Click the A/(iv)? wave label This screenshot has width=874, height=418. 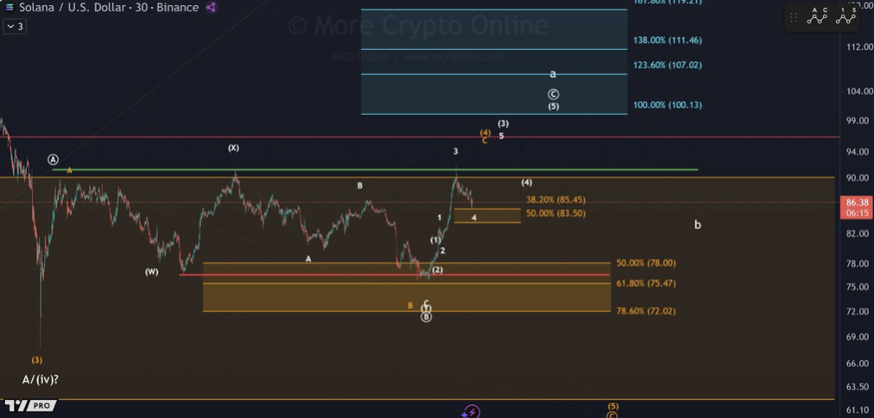[41, 379]
